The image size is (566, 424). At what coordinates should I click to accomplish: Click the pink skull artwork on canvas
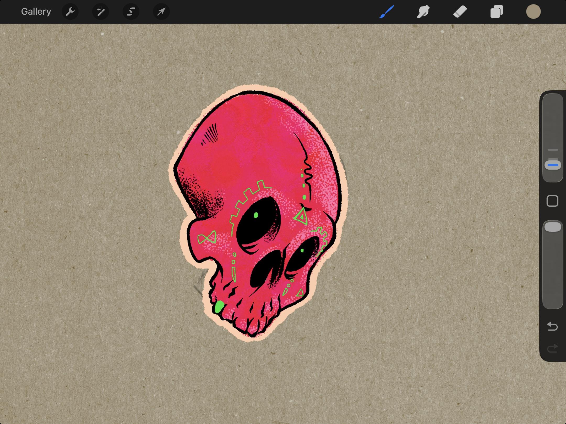258,213
